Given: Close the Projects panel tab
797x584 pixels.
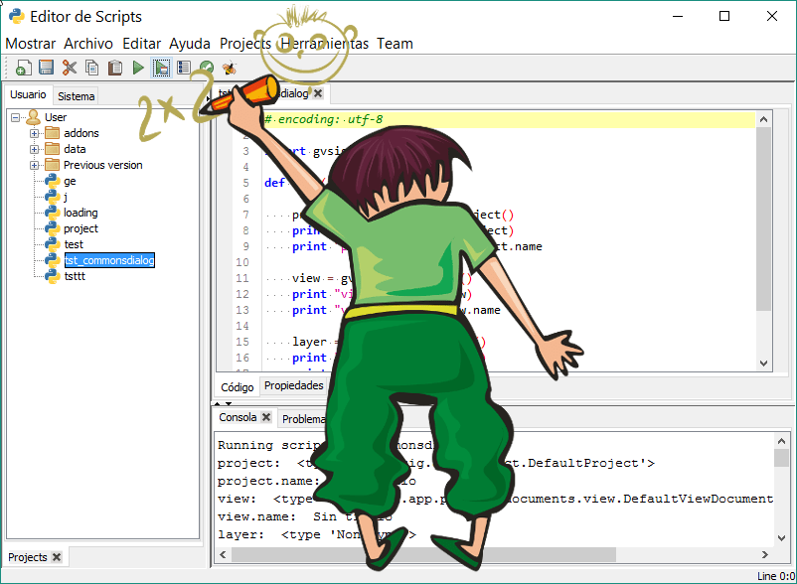Looking at the screenshot, I should (x=57, y=557).
